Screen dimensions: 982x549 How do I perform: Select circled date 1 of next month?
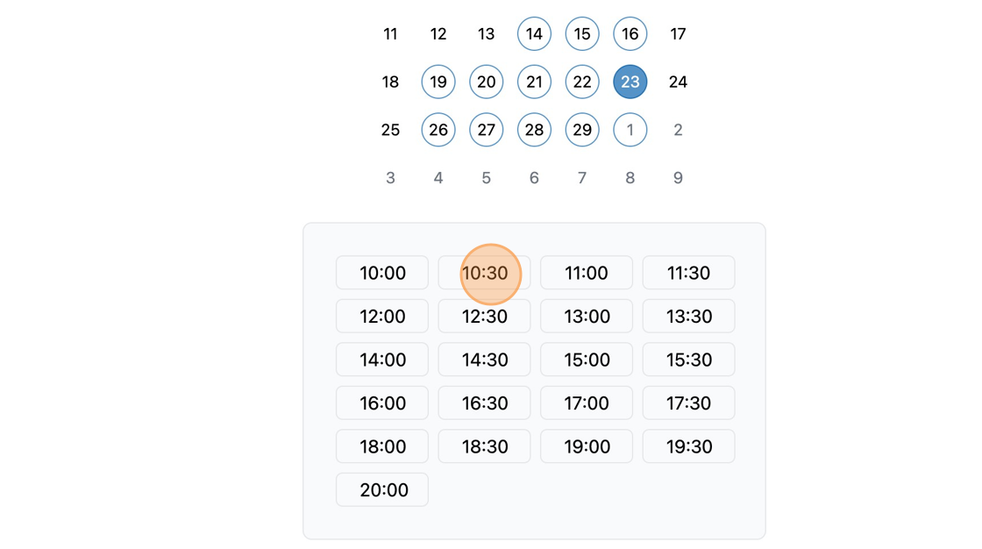tap(630, 130)
